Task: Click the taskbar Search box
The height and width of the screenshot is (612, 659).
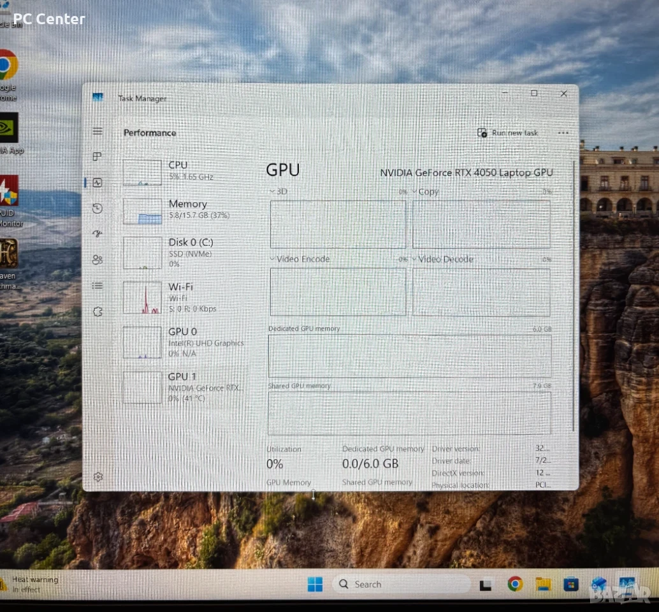Action: tap(401, 584)
